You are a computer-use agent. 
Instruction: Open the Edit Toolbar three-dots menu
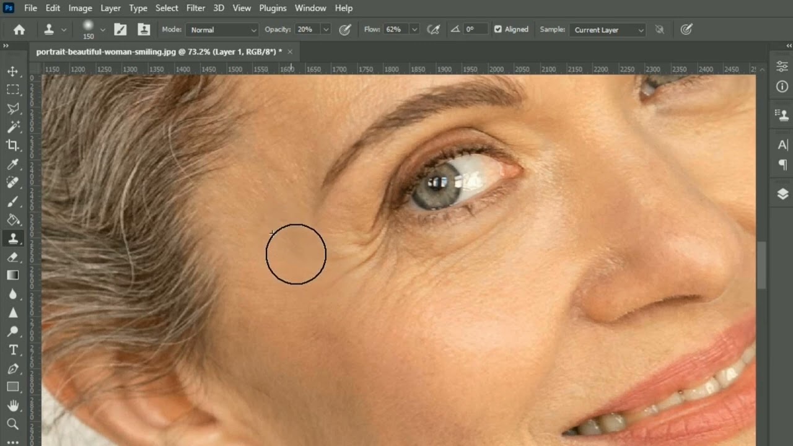[12, 442]
